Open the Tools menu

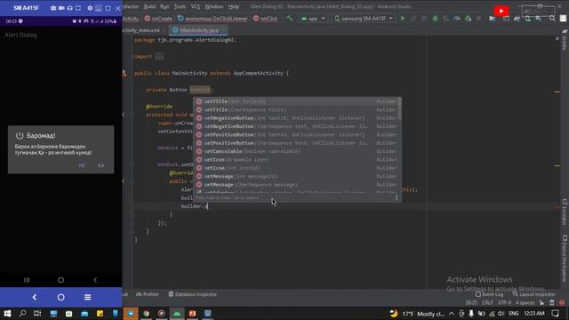click(x=180, y=6)
